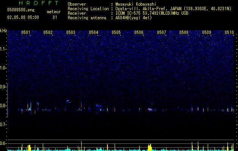Screen dimensions: 238x151
Task: Click the 0507 time marker
Action: pos(162,32)
